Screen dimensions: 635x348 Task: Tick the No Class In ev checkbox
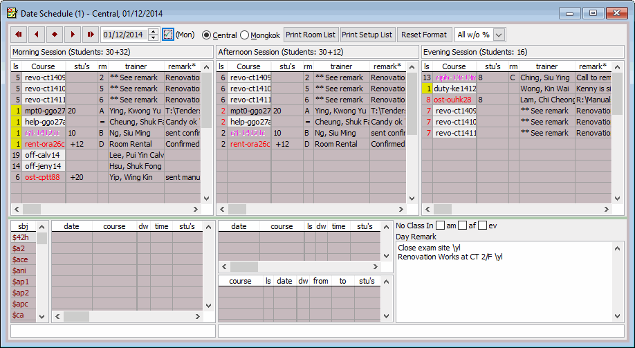point(482,226)
